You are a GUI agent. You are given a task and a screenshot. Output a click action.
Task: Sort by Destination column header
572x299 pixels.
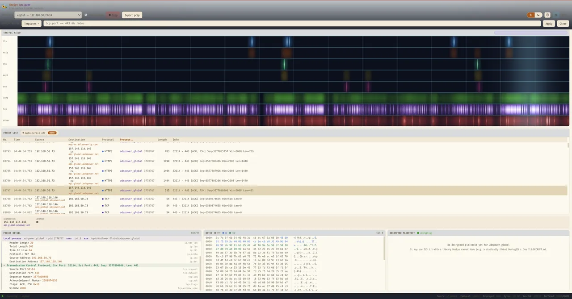(76, 140)
